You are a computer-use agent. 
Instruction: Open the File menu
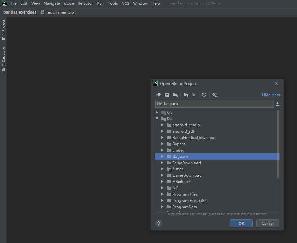(14, 3)
